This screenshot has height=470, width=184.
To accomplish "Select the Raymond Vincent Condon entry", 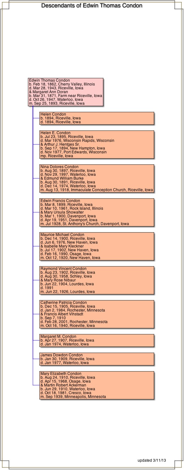I will coord(97,280).
